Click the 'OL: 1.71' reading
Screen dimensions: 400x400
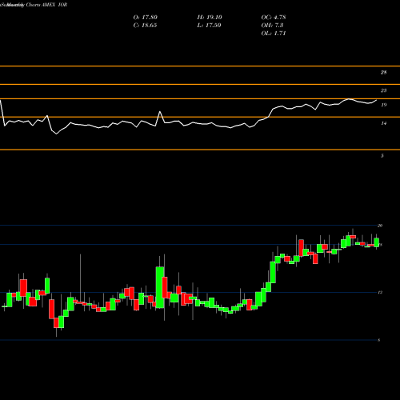coord(274,34)
